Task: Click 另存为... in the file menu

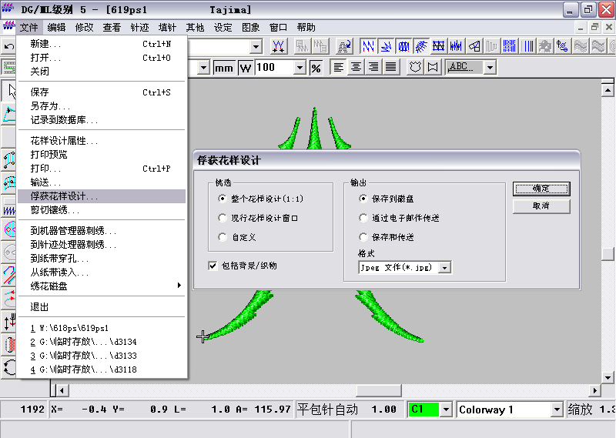Action: click(x=50, y=106)
